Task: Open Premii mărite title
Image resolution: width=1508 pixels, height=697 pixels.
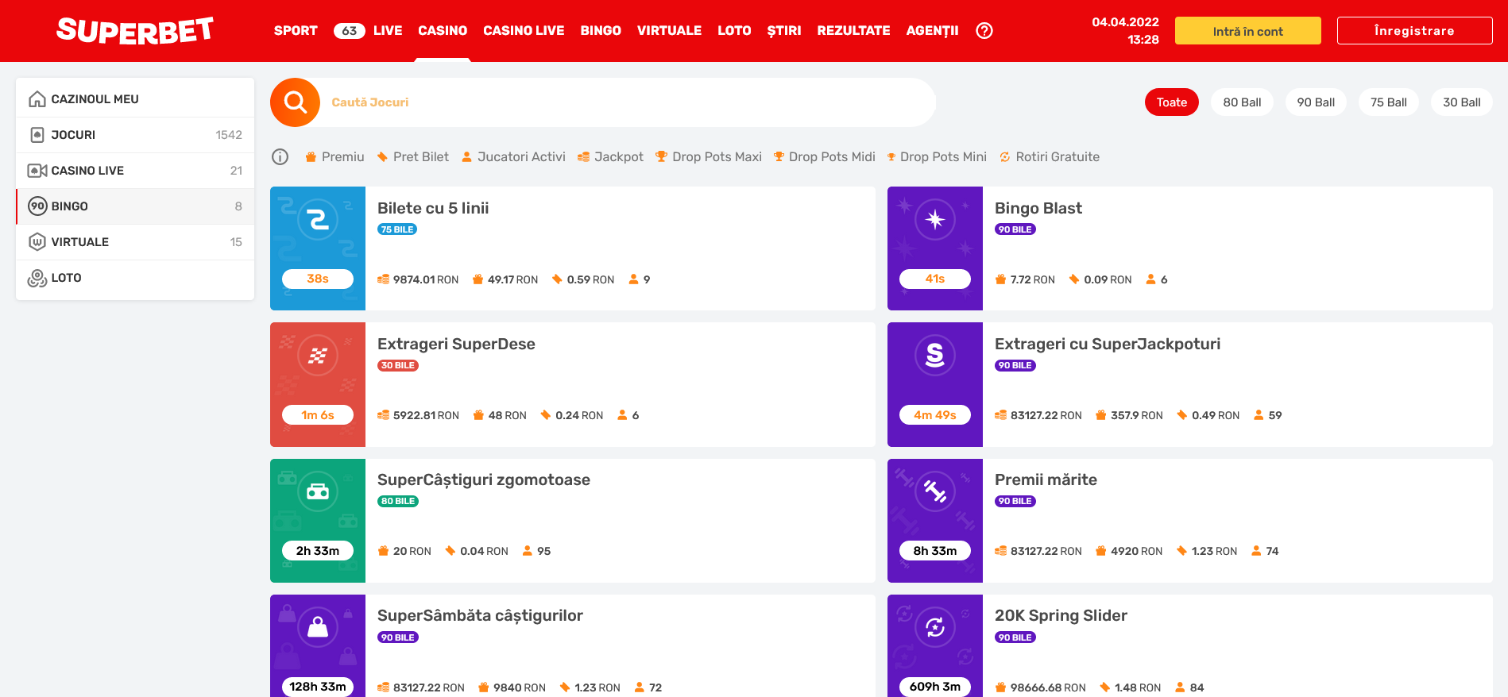Action: 1046,479
